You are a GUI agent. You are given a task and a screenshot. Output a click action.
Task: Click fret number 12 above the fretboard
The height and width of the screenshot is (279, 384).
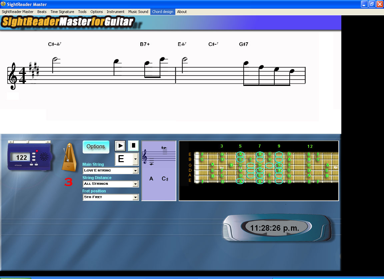click(x=310, y=146)
